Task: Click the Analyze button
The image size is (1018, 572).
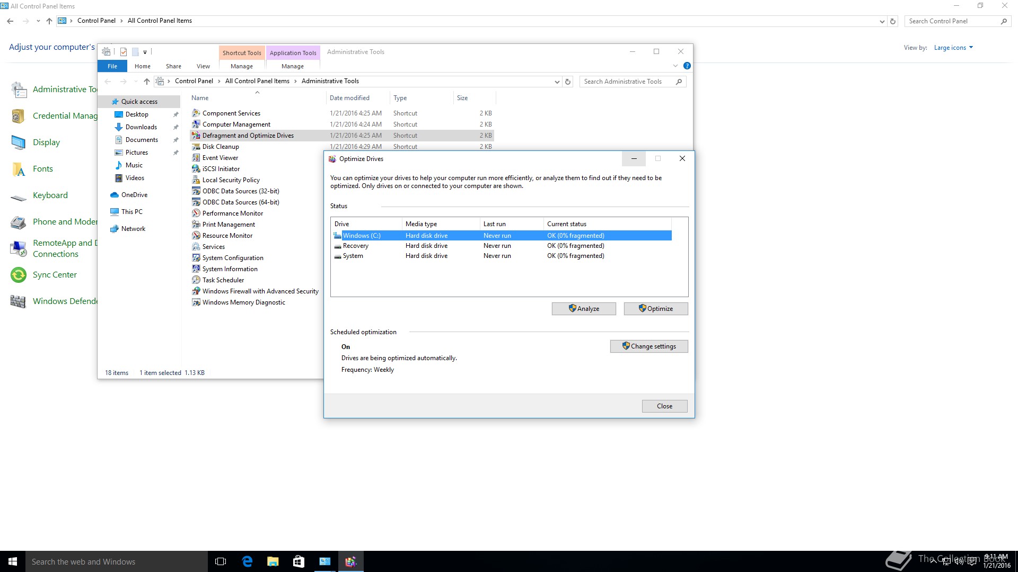Action: (584, 309)
